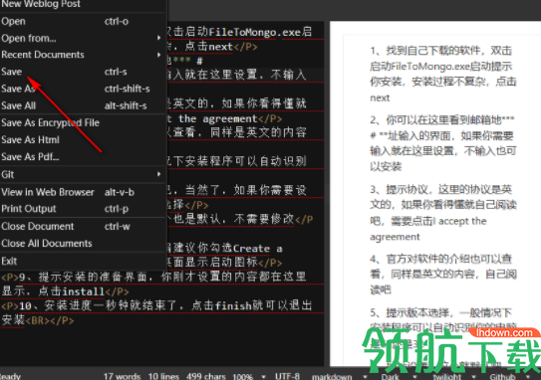
Task: Choose Close Document menu entry
Action: (x=82, y=227)
